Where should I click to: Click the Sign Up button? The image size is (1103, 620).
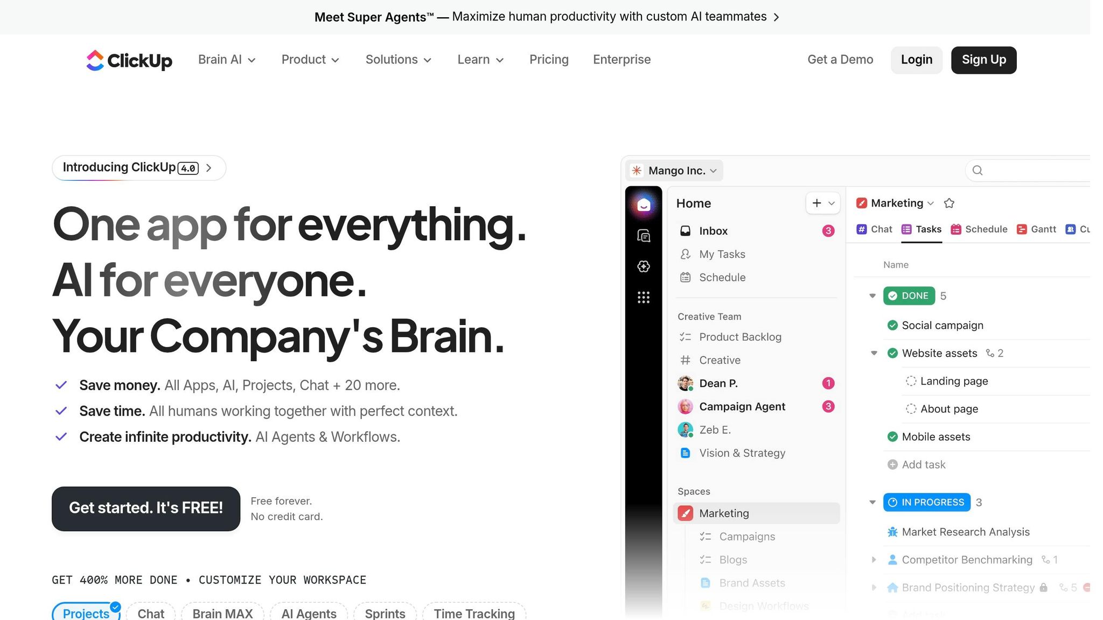tap(983, 60)
